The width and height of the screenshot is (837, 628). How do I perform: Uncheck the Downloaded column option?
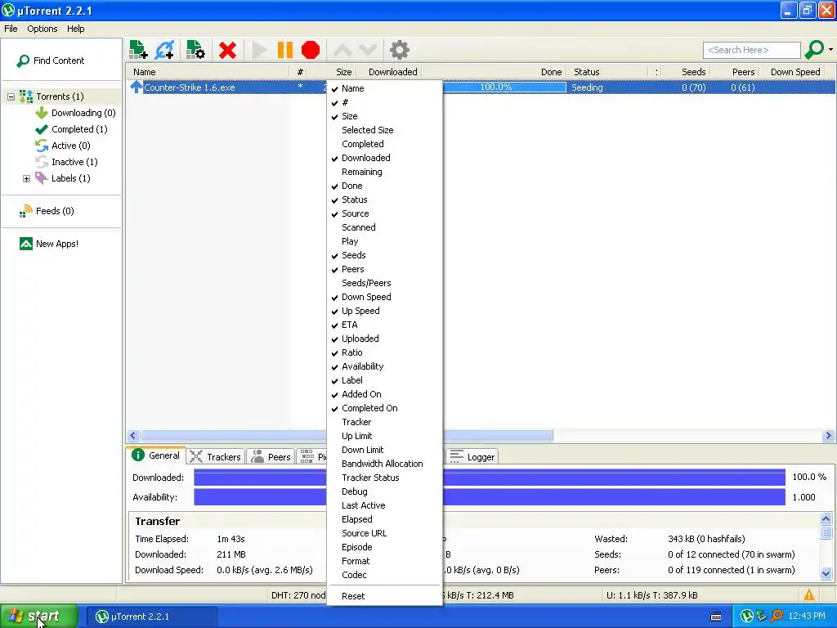coord(384,158)
